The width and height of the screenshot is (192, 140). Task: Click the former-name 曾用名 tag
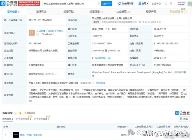[x=96, y=22]
